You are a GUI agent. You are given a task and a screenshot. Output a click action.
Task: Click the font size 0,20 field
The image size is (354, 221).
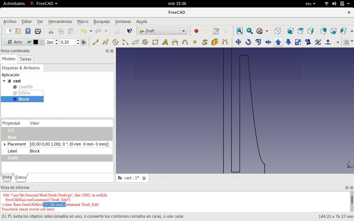(67, 42)
